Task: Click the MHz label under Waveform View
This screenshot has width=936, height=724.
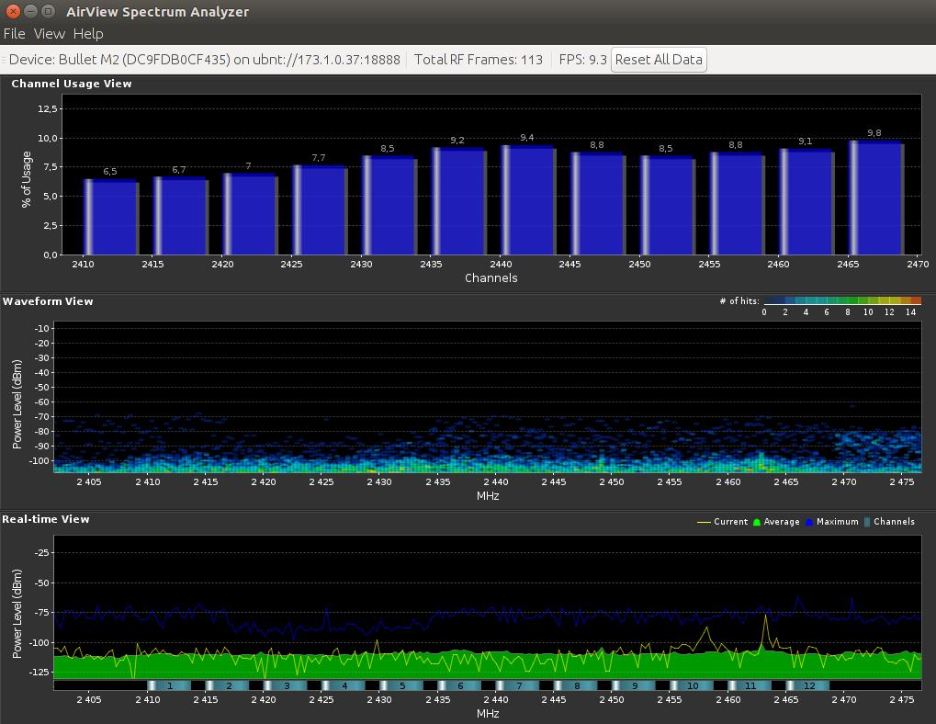Action: 488,496
